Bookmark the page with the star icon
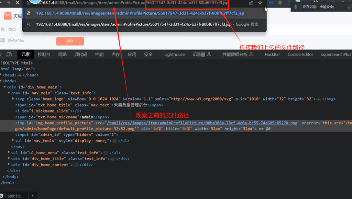 coord(260,3)
